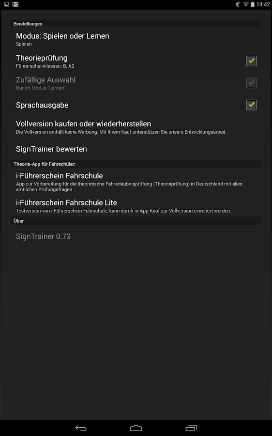Tap the battery status icon
The image size is (272, 436).
[x=253, y=4]
